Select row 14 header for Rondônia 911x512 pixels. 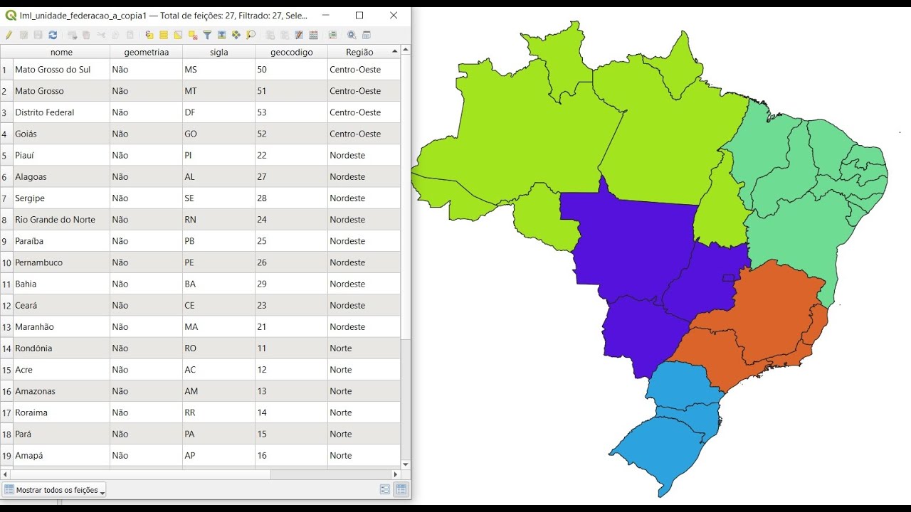6,348
